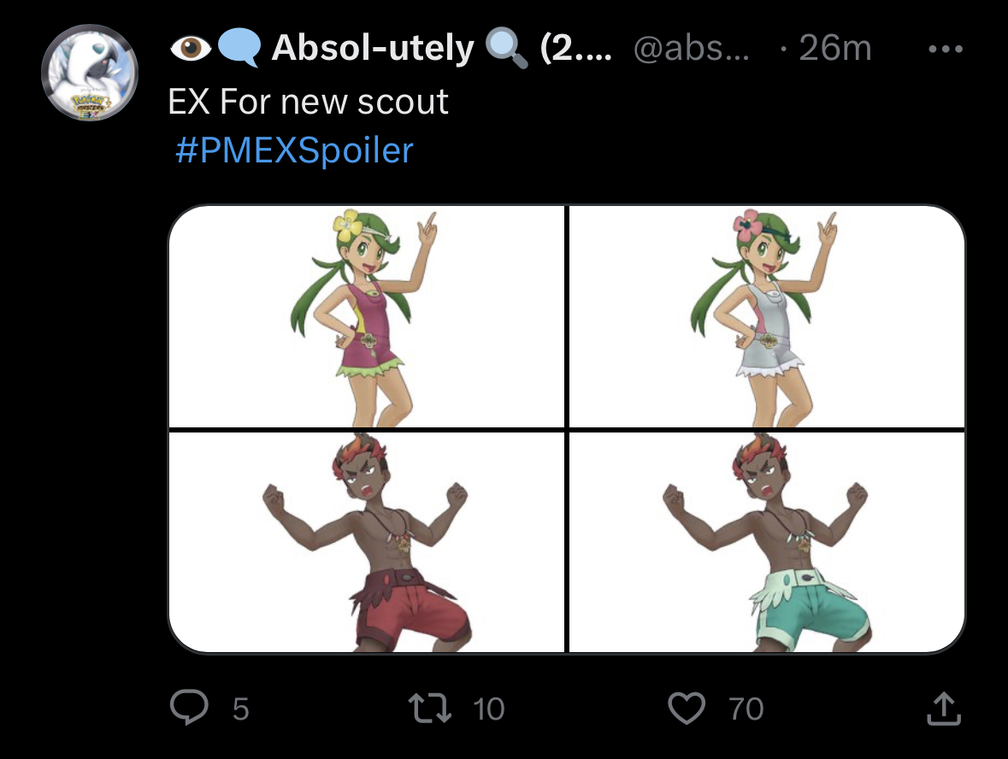This screenshot has height=759, width=1008.
Task: Tap the share upload icon
Action: pos(943,708)
